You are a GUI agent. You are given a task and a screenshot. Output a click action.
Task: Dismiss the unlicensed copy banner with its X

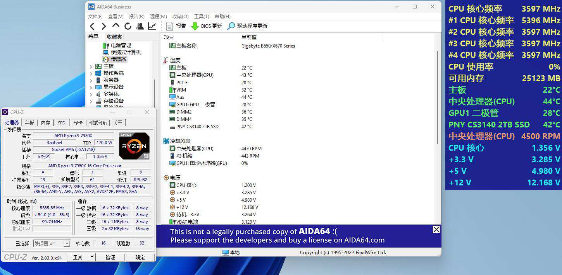click(436, 229)
